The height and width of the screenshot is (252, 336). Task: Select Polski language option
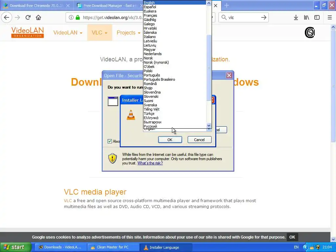175,71
